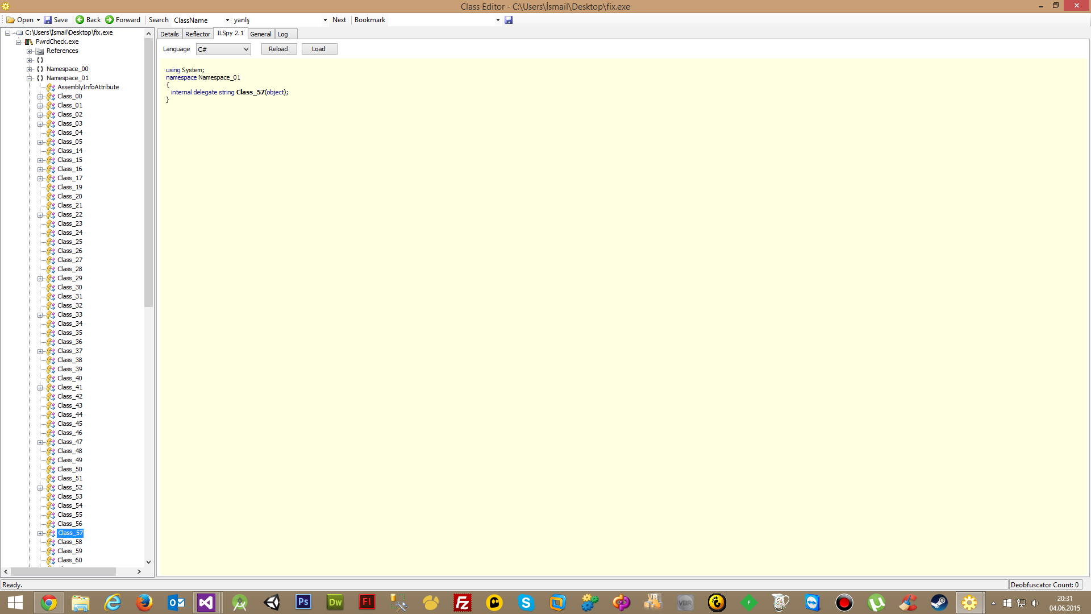Click the PwrdCheck.exe assembly node
This screenshot has height=614, width=1091.
tap(57, 42)
